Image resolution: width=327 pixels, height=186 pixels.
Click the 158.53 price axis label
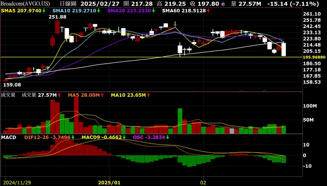point(312,82)
